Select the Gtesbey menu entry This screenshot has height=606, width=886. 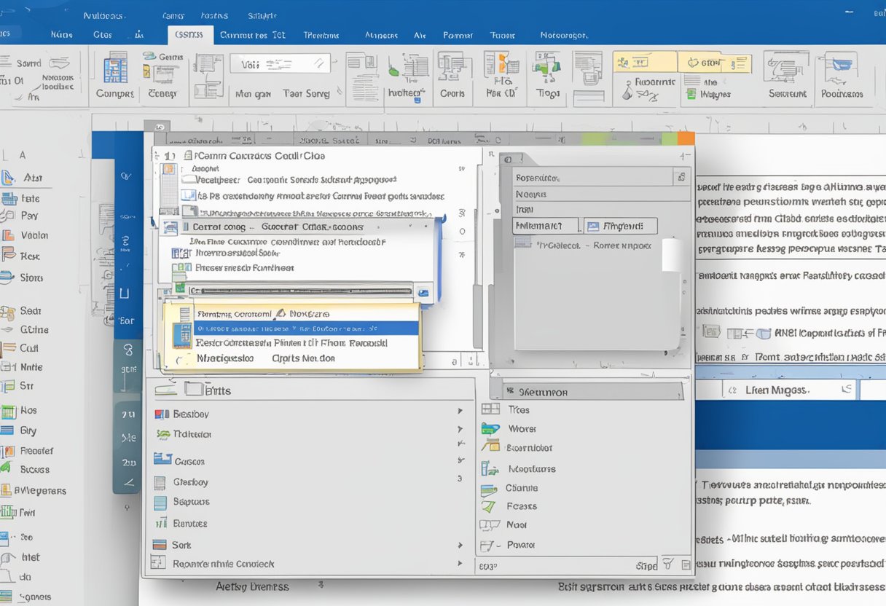click(x=191, y=482)
